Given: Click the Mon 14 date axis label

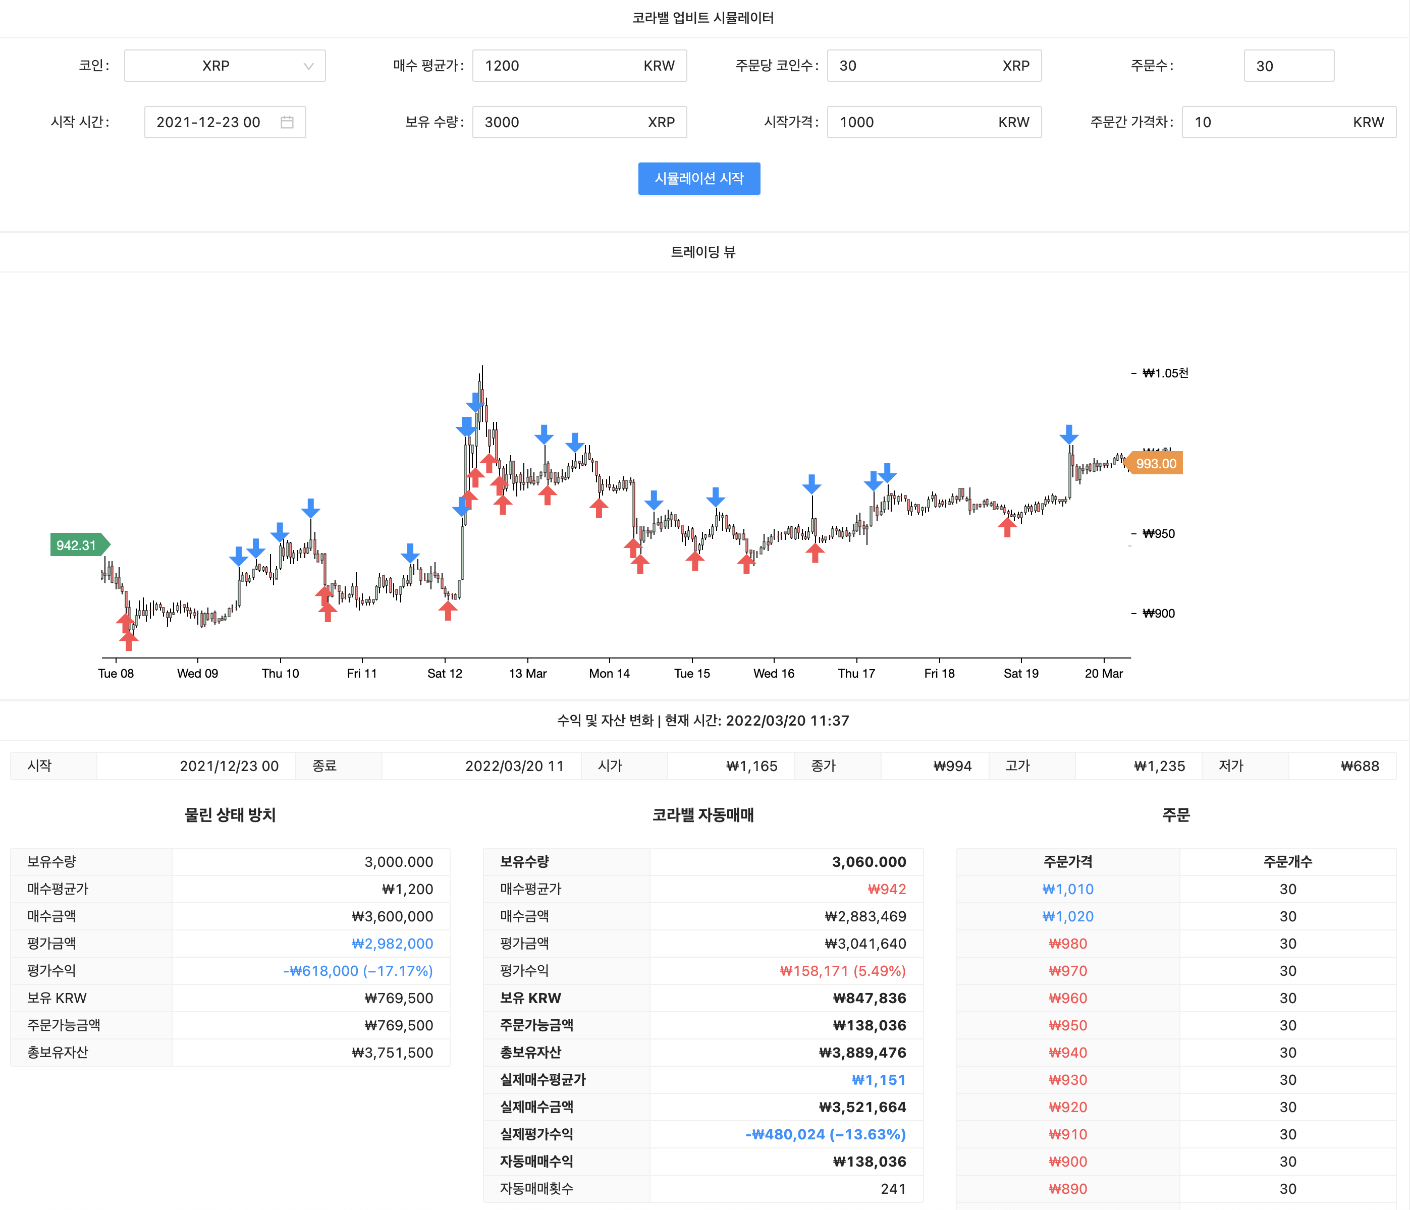Looking at the screenshot, I should (609, 673).
